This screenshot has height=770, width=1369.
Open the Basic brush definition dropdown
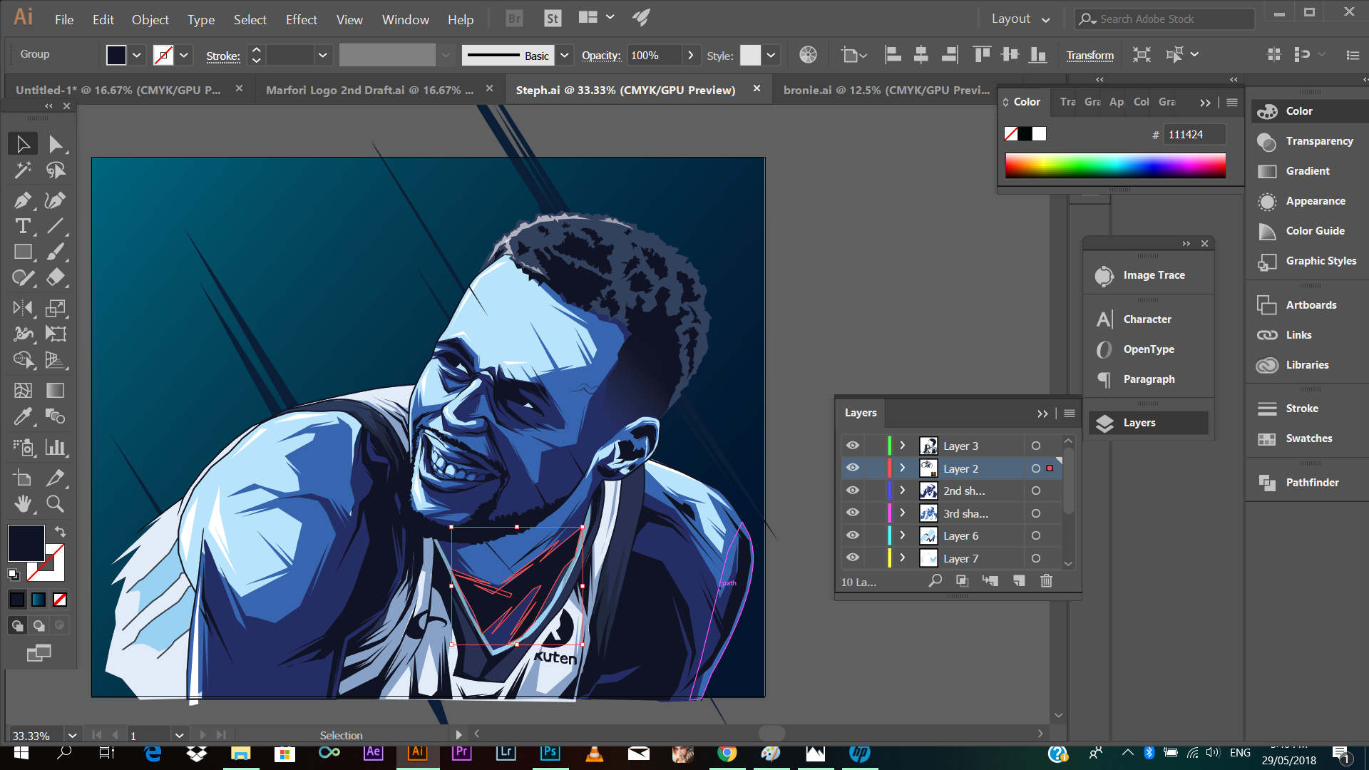coord(565,55)
